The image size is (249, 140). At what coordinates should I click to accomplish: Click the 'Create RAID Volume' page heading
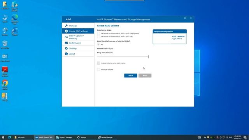(x=108, y=26)
